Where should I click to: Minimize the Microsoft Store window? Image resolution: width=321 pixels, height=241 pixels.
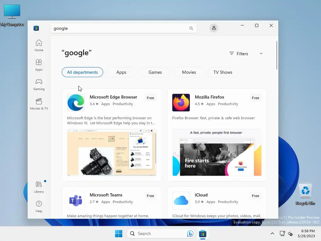242,25
